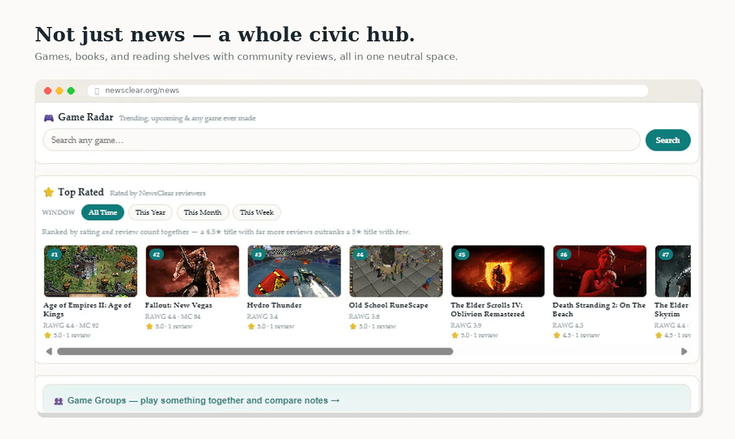
Task: Click the teal Search button
Action: point(668,140)
